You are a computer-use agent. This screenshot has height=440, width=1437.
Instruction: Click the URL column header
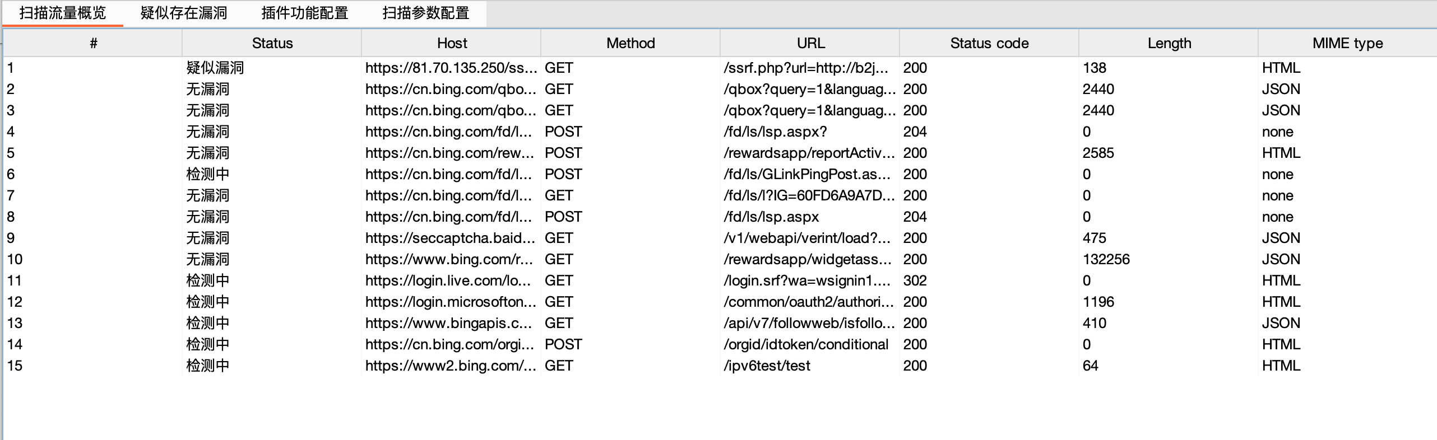(810, 43)
